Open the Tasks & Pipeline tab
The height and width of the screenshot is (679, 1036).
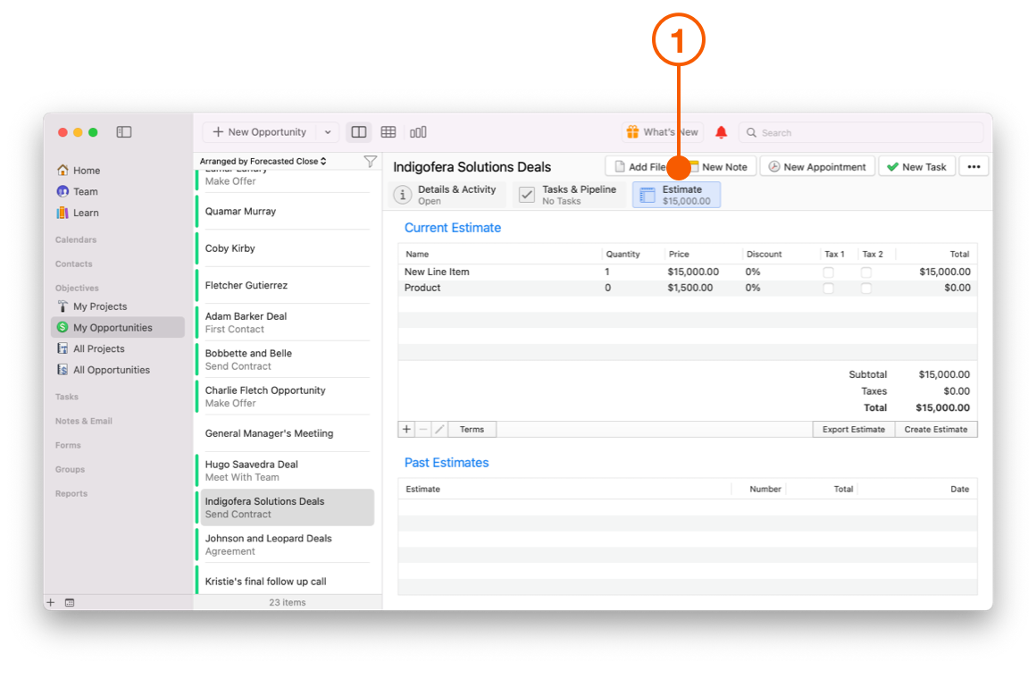coord(569,195)
